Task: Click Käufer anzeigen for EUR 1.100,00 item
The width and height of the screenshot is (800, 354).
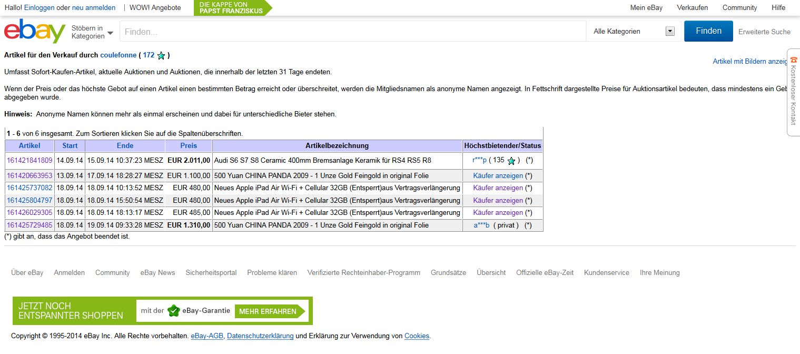Action: pos(498,175)
